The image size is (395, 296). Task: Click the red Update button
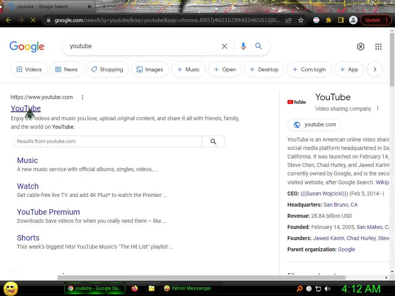point(373,20)
